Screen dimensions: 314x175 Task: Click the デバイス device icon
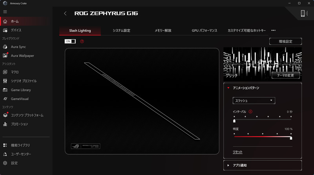point(5,30)
